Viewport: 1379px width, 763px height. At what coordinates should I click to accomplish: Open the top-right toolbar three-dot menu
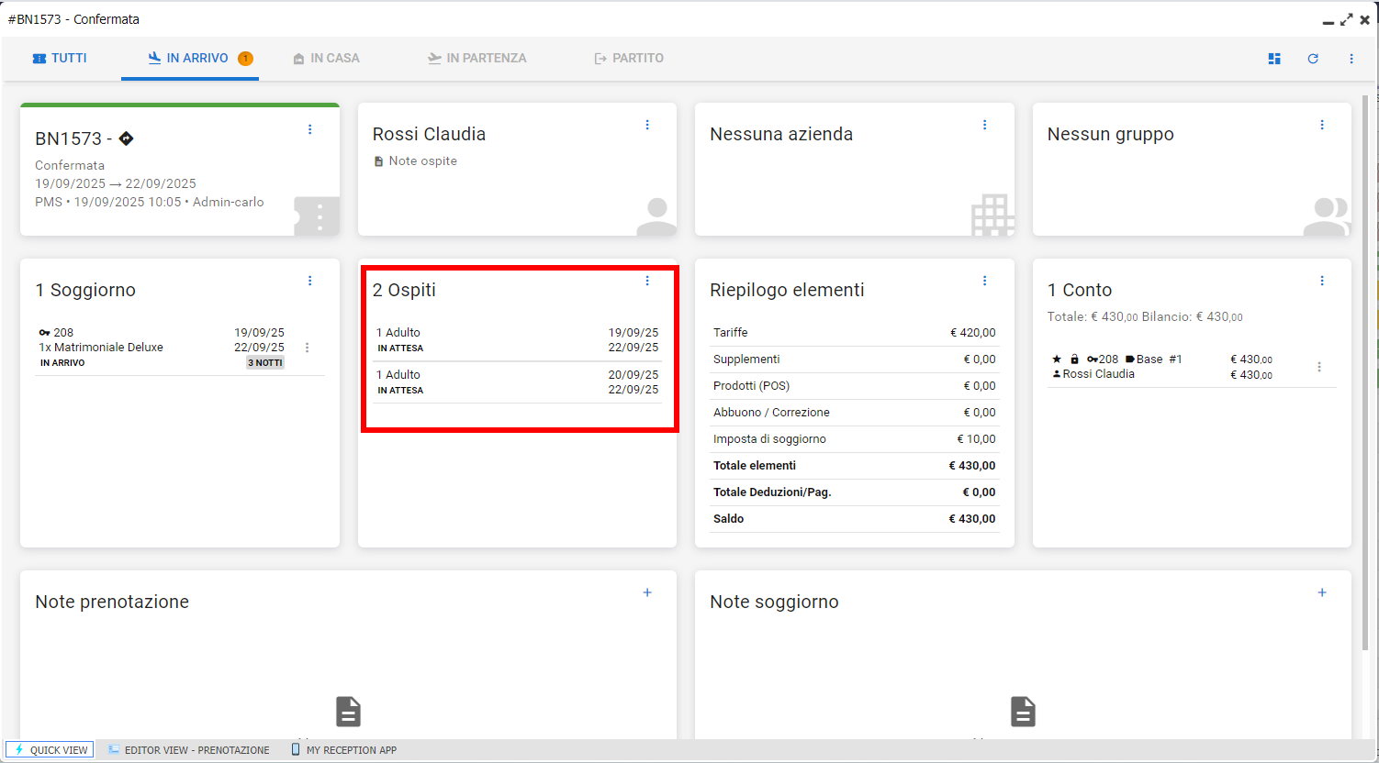tap(1351, 59)
